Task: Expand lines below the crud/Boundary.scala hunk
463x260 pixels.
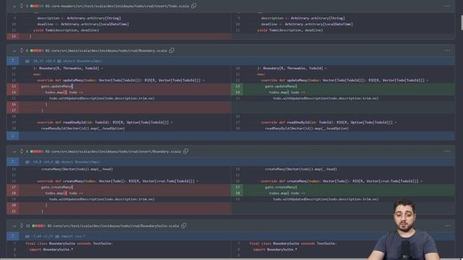Action: click(x=13, y=136)
